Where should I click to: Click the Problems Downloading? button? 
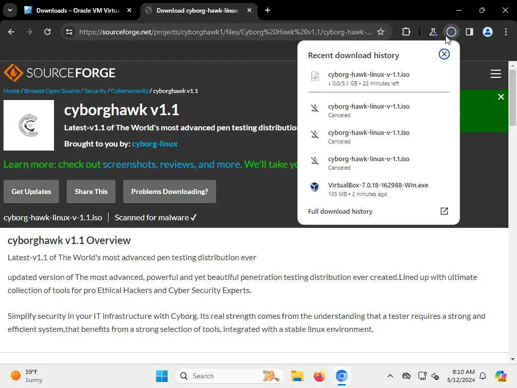[x=170, y=191]
